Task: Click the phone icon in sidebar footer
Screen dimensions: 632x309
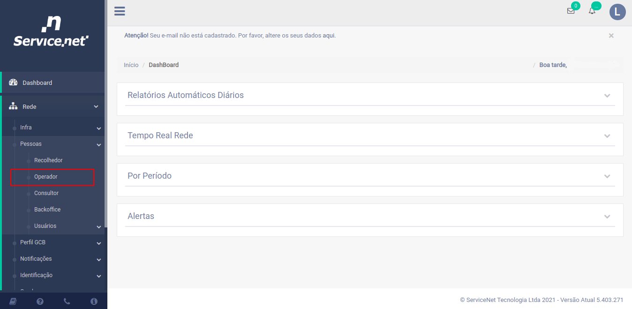Action: [x=67, y=301]
